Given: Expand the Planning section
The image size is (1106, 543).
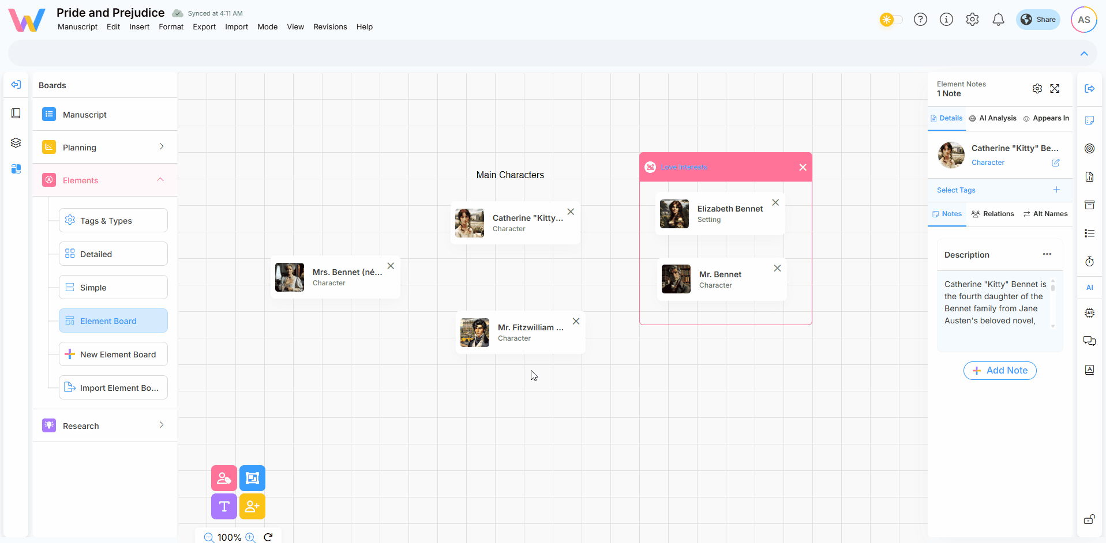Looking at the screenshot, I should pos(161,147).
